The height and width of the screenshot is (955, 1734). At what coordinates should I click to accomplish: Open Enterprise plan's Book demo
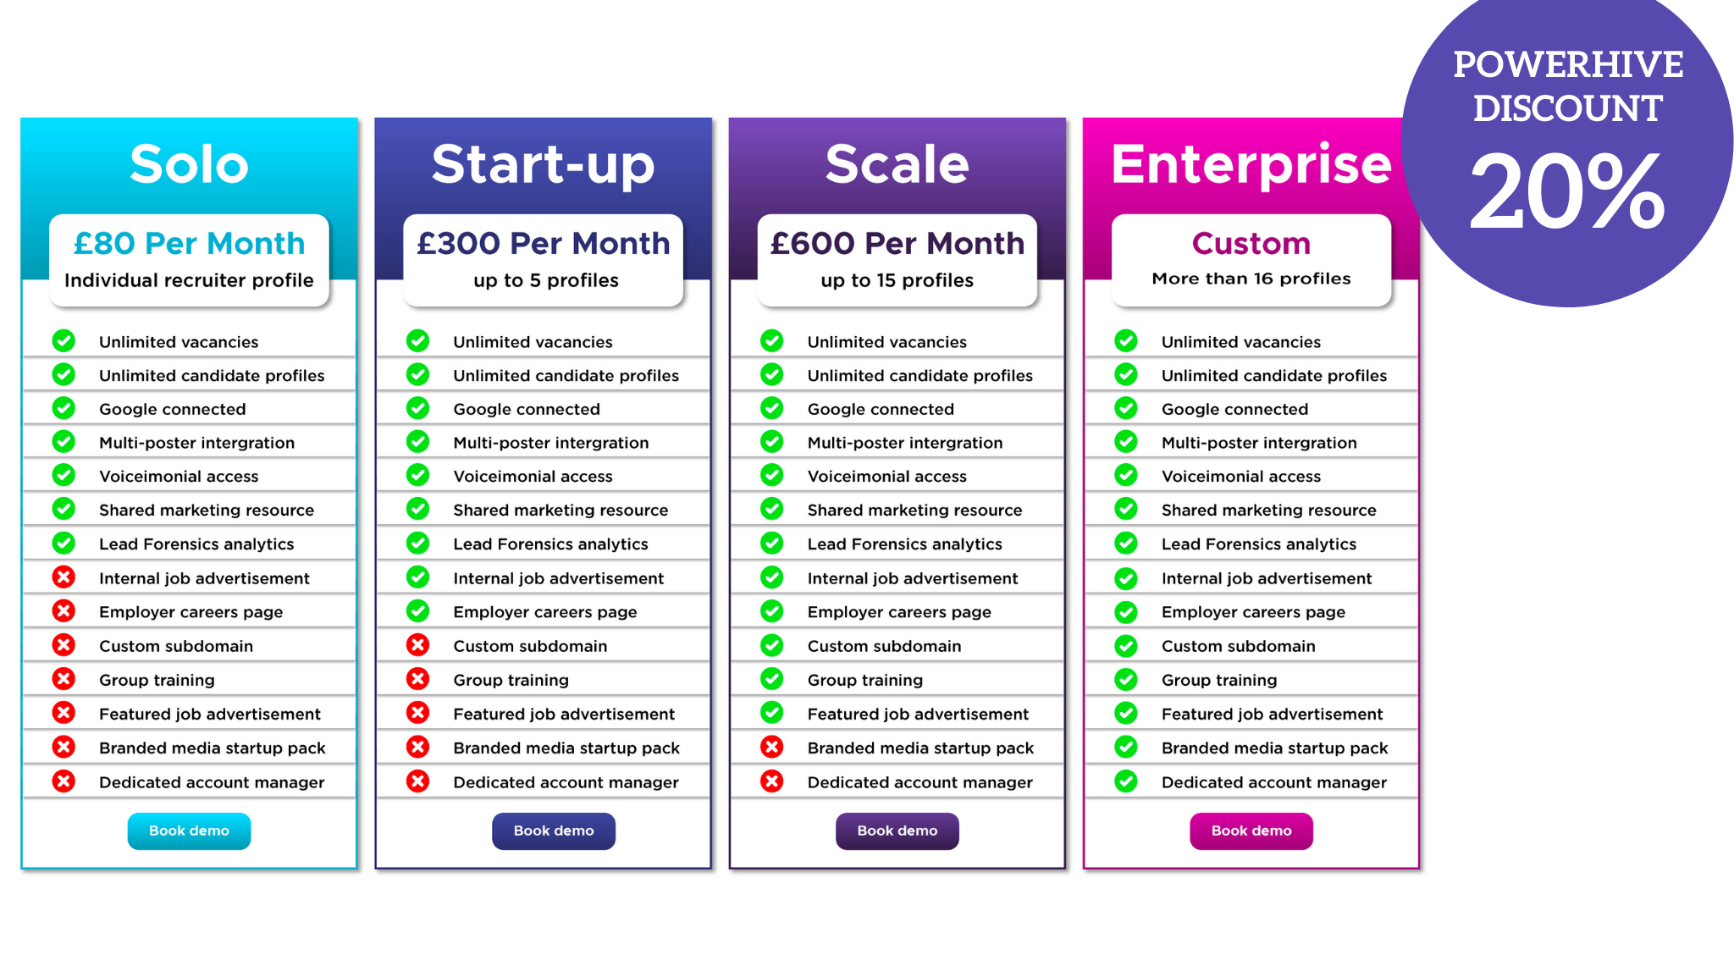click(1251, 831)
